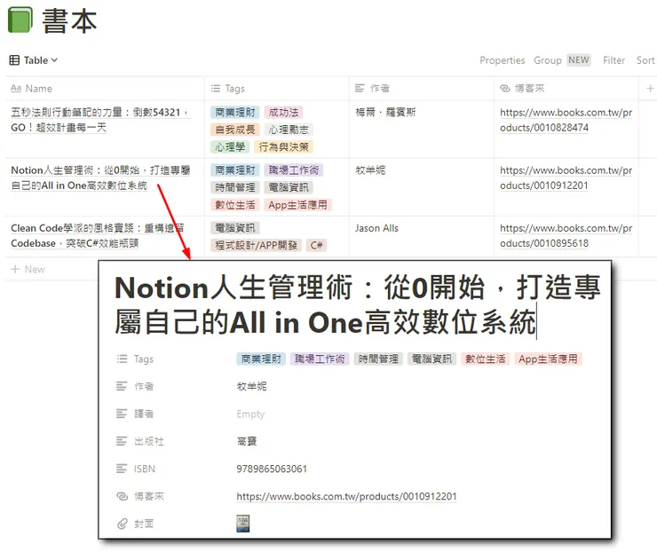Screen dimensions: 657x552
Task: Open the 五秒法則行動筆記的力量 row title
Action: pyautogui.click(x=100, y=120)
